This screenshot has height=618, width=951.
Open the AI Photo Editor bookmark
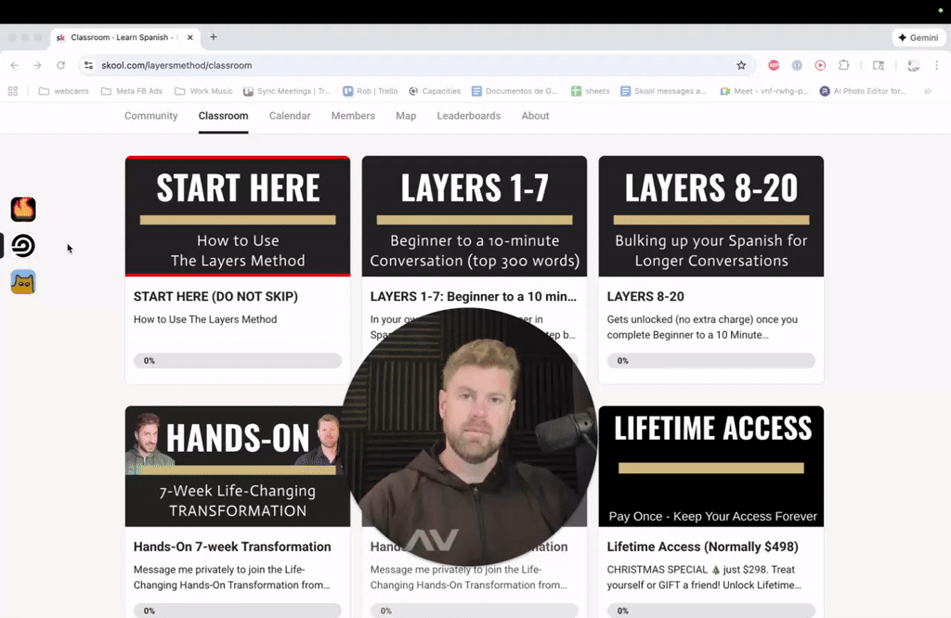tap(863, 91)
